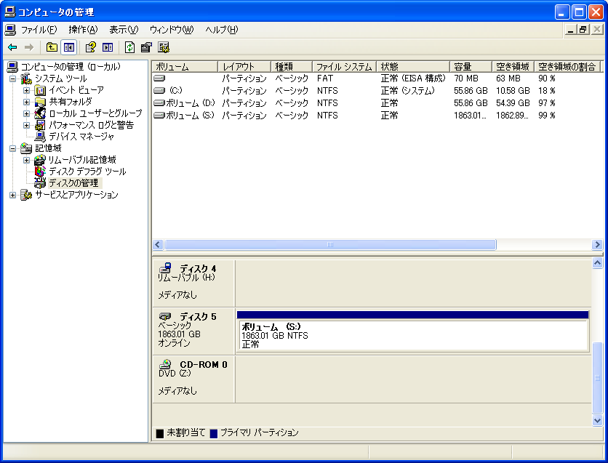Click the ディスク 5 disk icon

click(165, 316)
